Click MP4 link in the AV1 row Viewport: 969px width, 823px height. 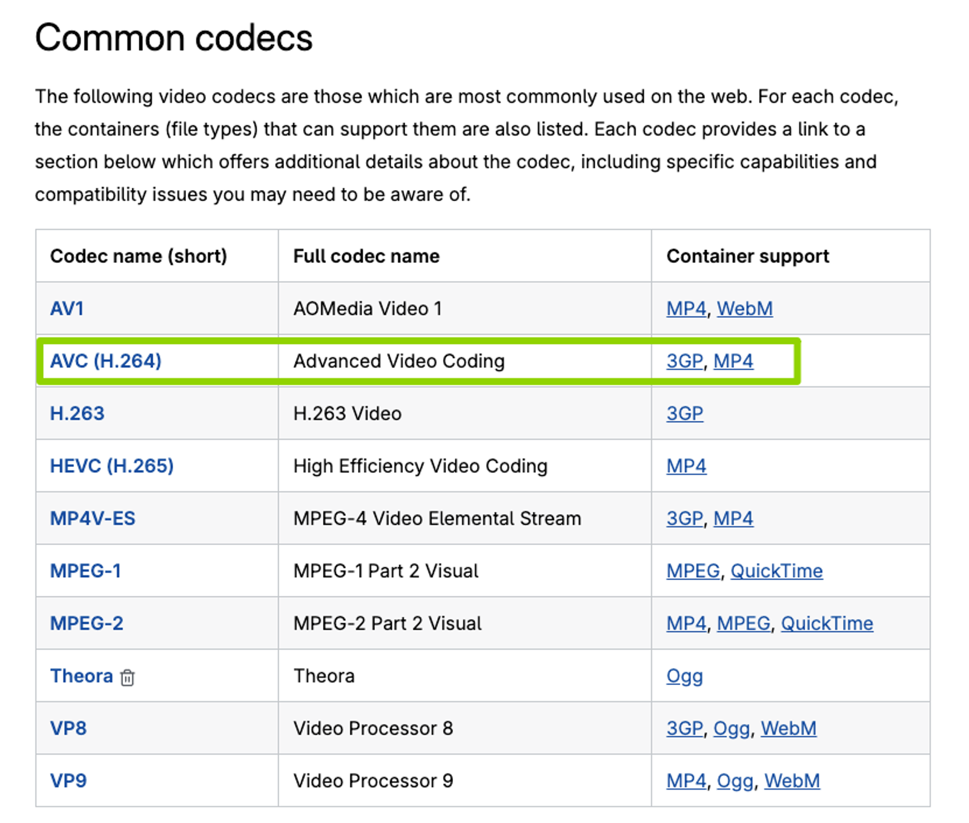tap(686, 308)
